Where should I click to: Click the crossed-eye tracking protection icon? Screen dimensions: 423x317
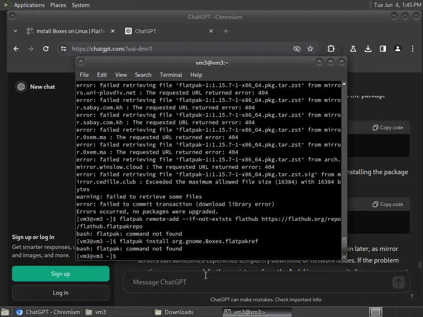pyautogui.click(x=297, y=49)
